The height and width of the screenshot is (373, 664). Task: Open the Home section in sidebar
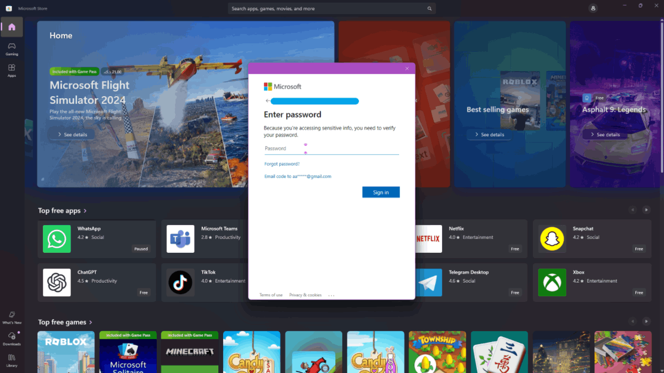(11, 27)
